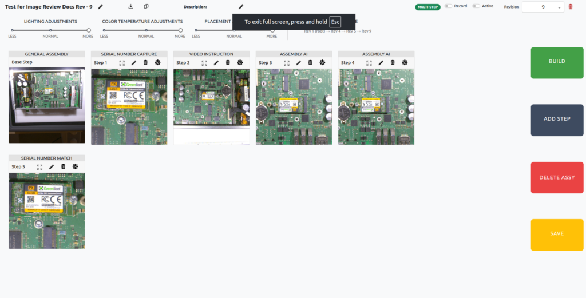Click the yellow SAVE button
Viewport: 586px width, 298px height.
[557, 235]
